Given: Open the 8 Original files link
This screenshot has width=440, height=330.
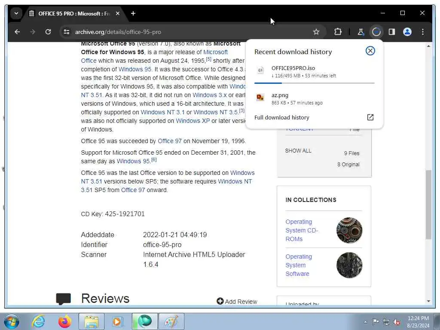Looking at the screenshot, I should (348, 165).
